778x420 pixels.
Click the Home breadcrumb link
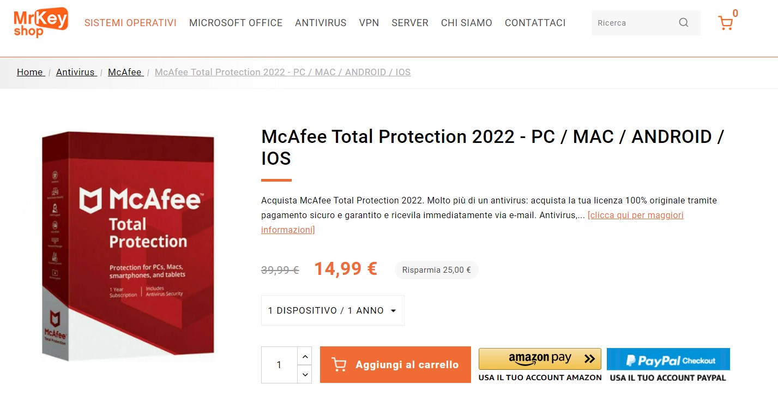pos(29,72)
